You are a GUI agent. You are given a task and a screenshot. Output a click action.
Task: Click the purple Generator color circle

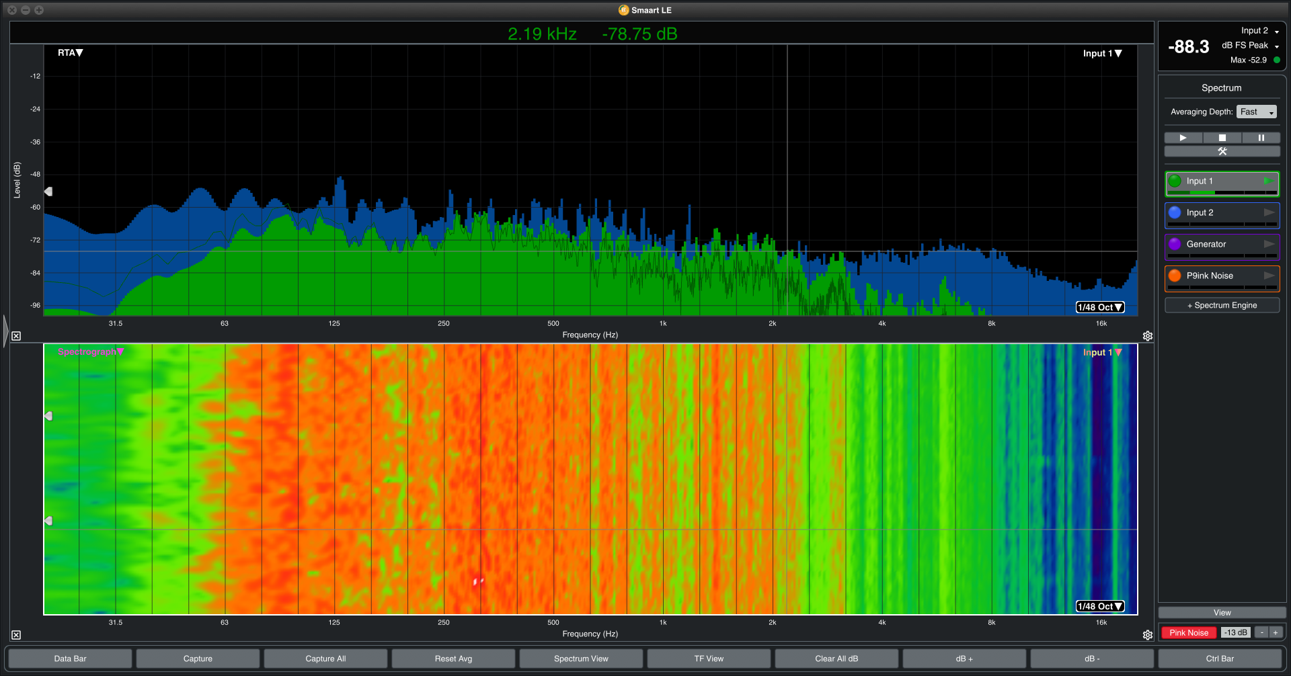click(1175, 244)
